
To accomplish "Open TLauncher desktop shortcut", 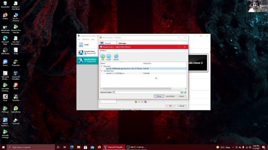I will [16, 63].
